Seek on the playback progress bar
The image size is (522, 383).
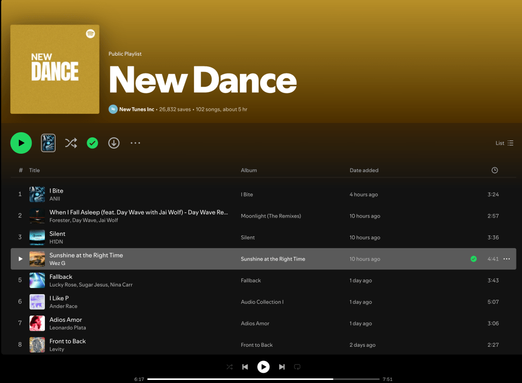pos(263,379)
